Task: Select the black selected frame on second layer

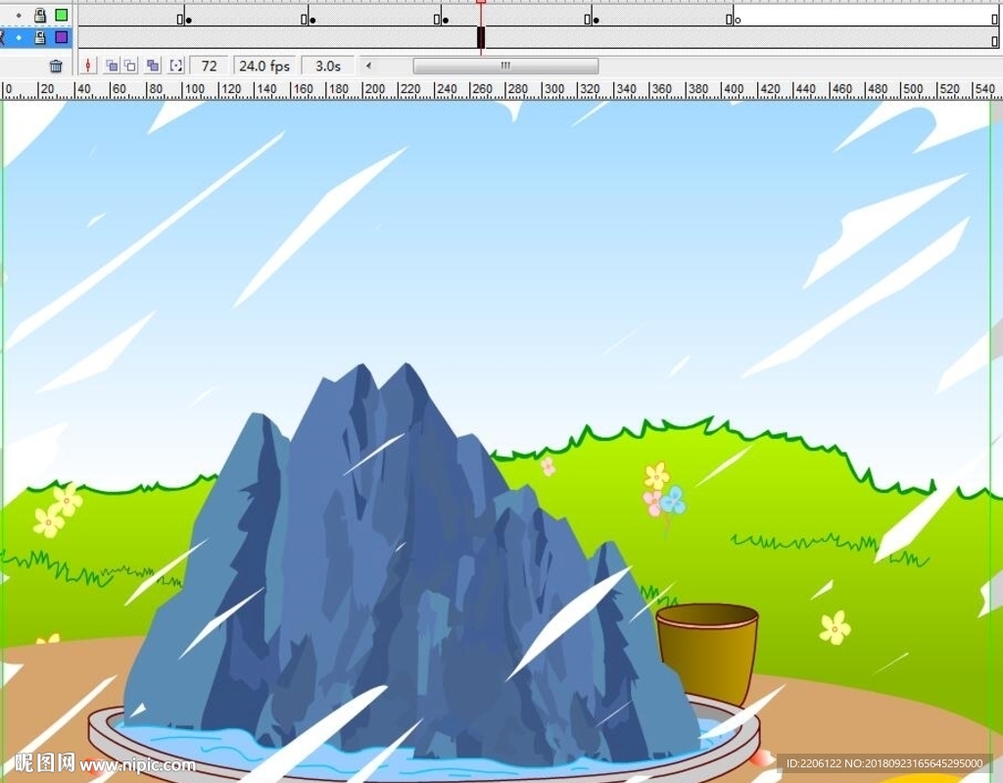Action: [x=481, y=37]
